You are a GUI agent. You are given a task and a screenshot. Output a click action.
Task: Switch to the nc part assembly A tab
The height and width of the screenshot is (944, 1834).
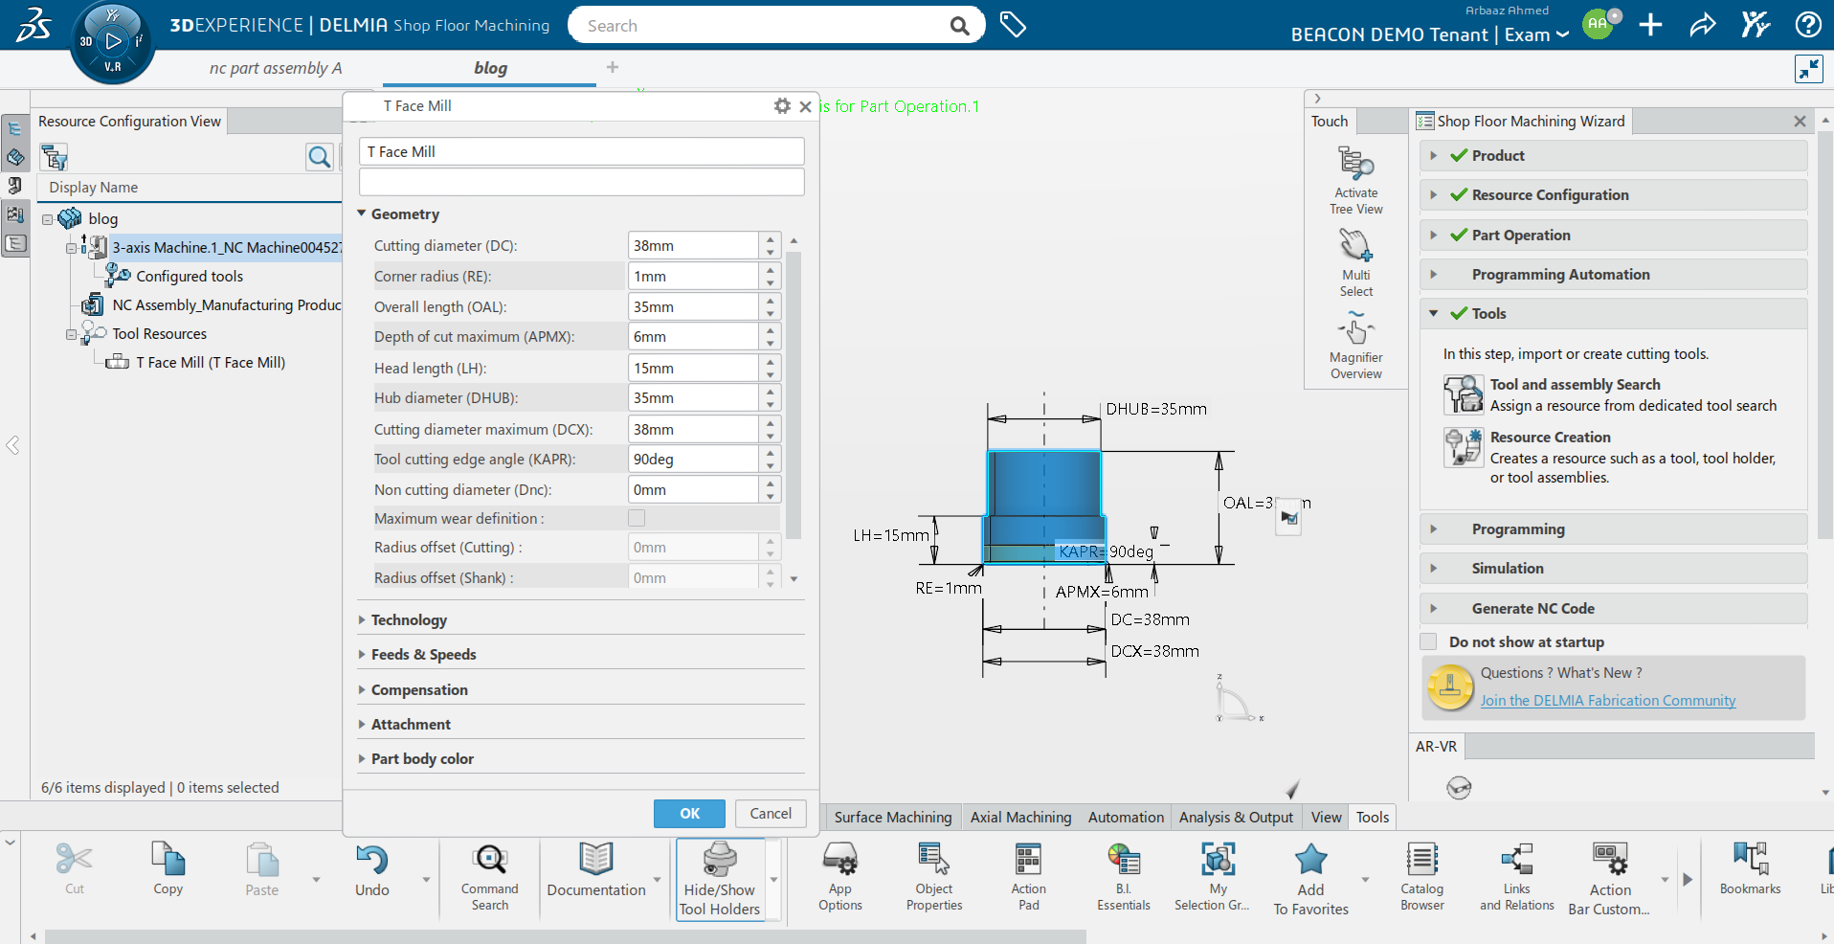click(276, 68)
